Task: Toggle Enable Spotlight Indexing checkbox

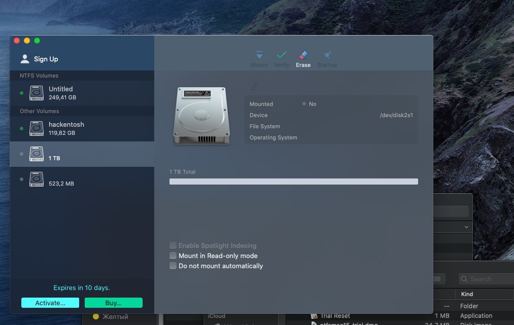Action: pyautogui.click(x=173, y=245)
